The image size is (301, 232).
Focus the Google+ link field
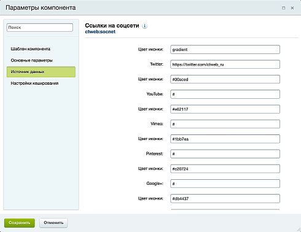click(225, 184)
